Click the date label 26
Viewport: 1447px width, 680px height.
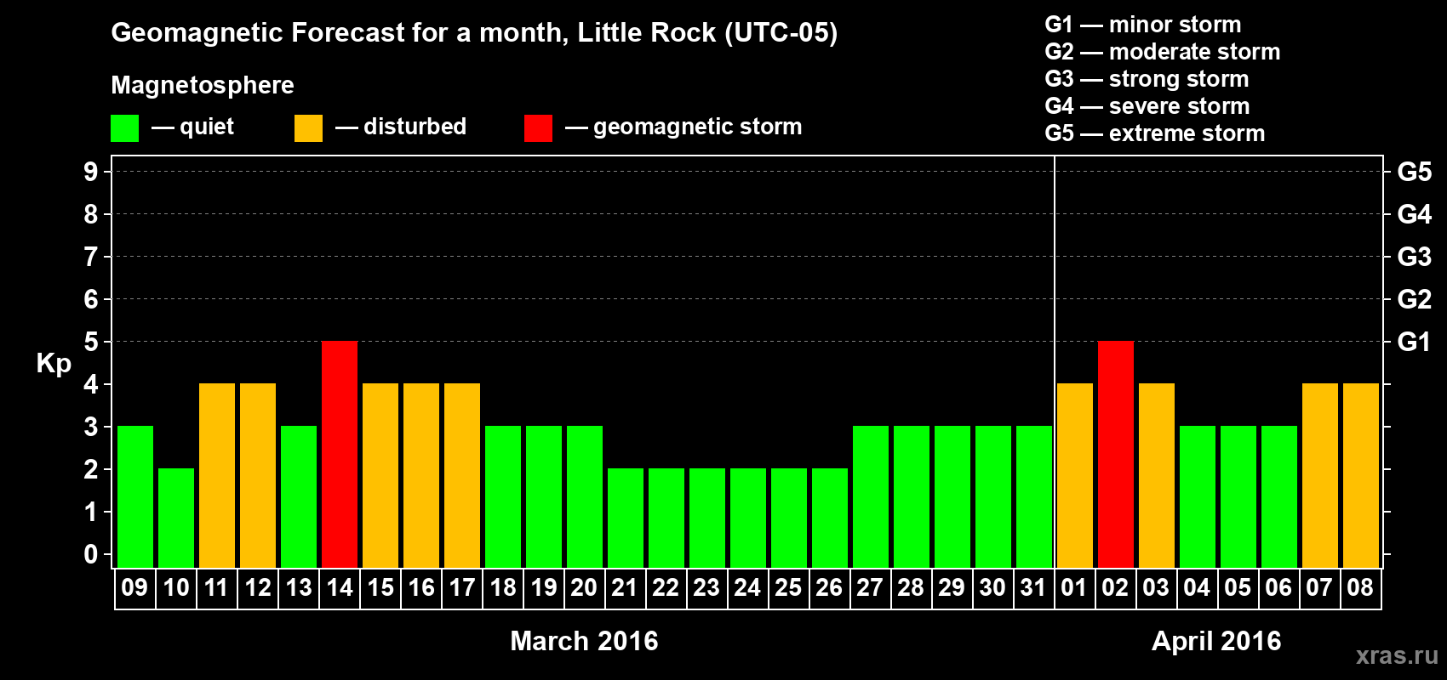coord(829,588)
